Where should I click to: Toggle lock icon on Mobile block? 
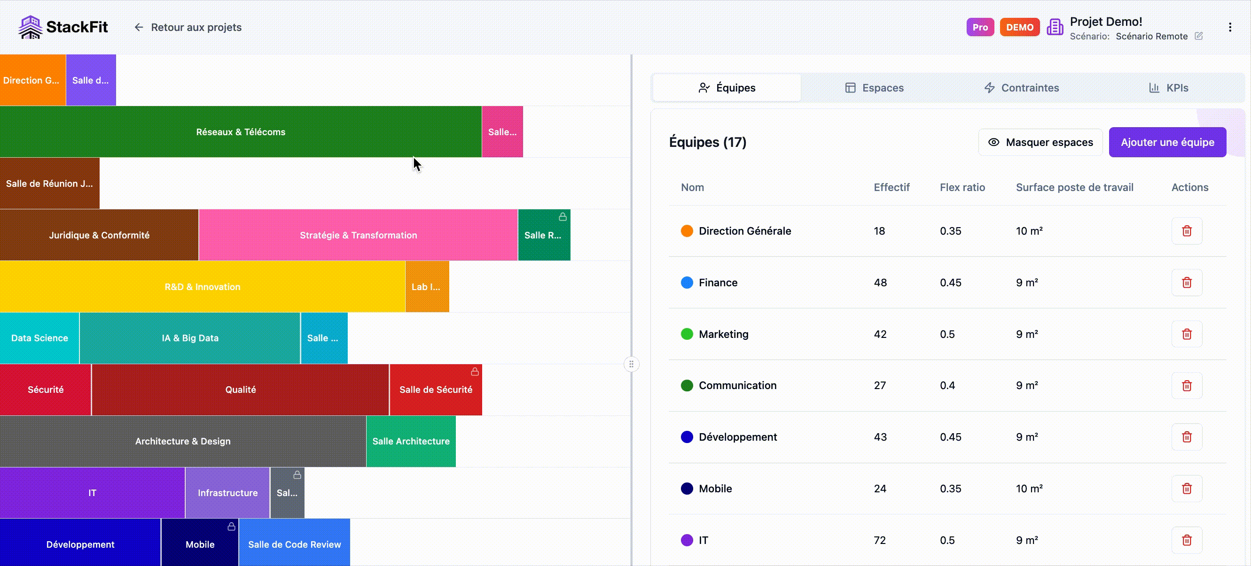tap(231, 526)
